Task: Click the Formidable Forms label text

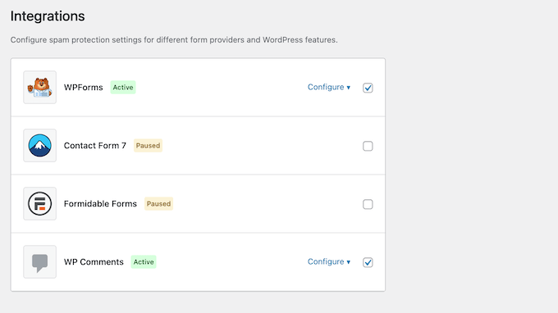Action: click(x=100, y=204)
